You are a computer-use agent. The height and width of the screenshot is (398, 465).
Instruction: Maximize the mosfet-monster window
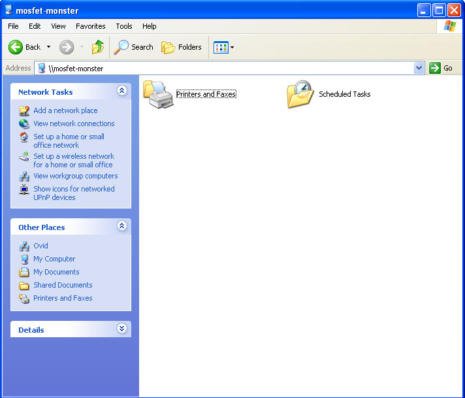click(439, 10)
